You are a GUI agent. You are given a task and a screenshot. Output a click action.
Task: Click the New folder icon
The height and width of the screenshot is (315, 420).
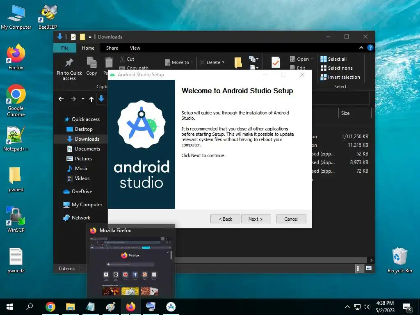point(238,62)
